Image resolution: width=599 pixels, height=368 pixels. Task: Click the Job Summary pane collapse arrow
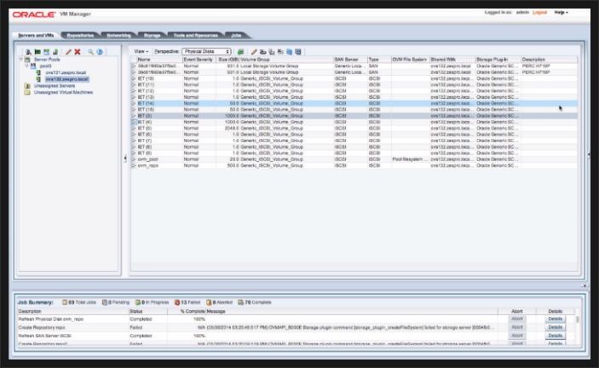pos(585,285)
